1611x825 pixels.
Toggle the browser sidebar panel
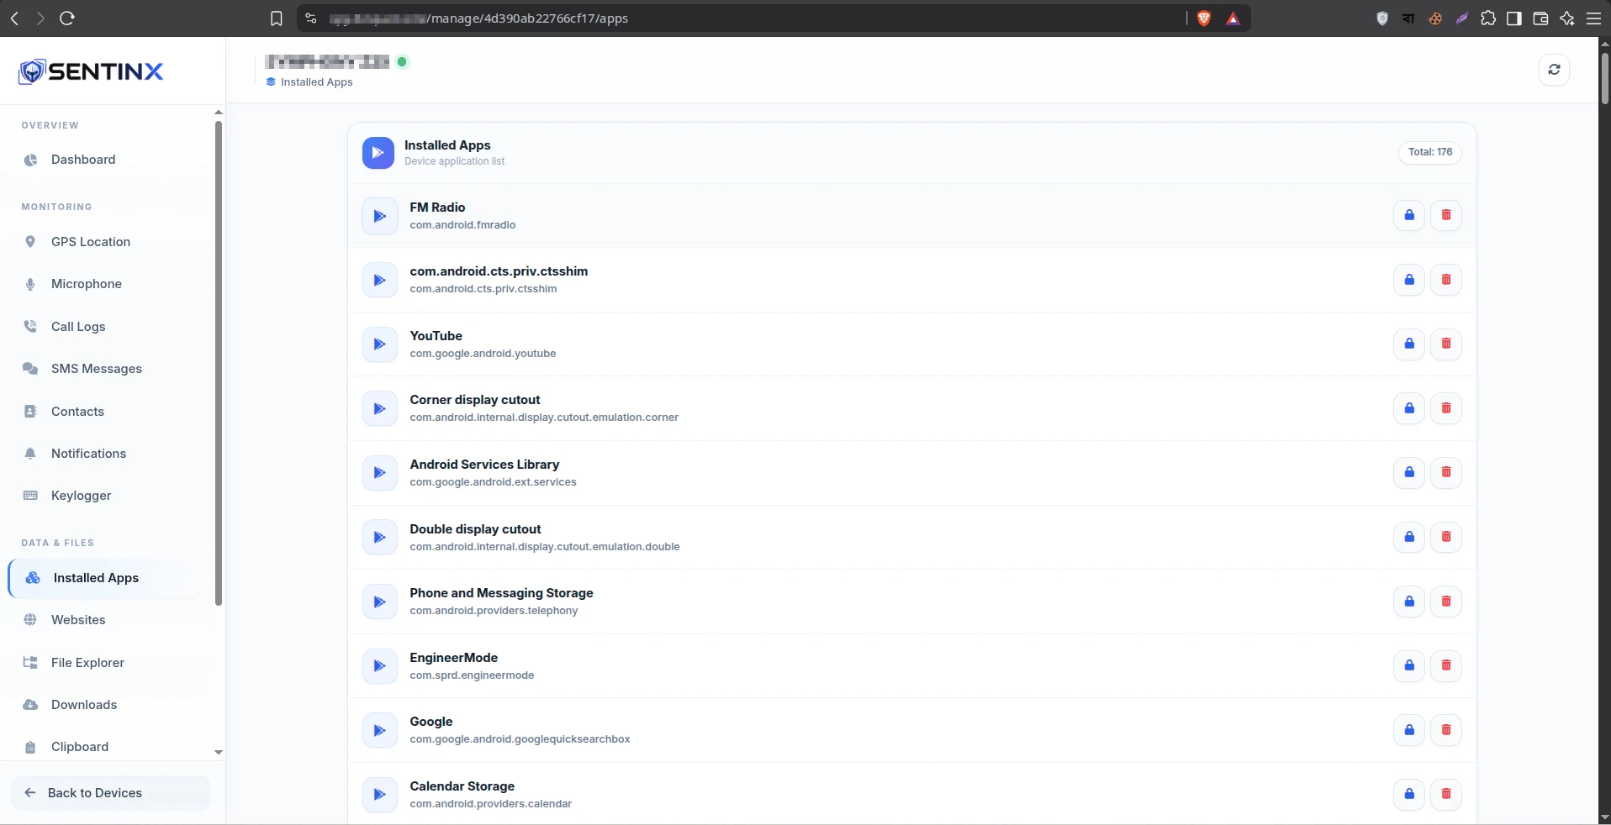click(x=1514, y=18)
